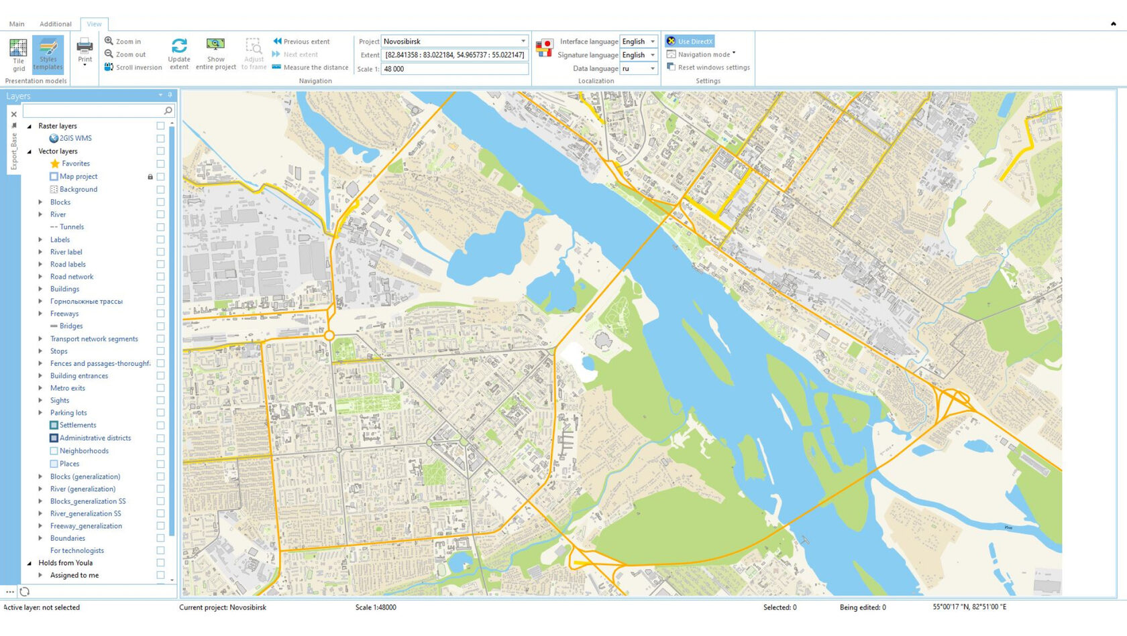Click the layer list refresh icon at bottom
Image resolution: width=1127 pixels, height=636 pixels.
pos(24,592)
